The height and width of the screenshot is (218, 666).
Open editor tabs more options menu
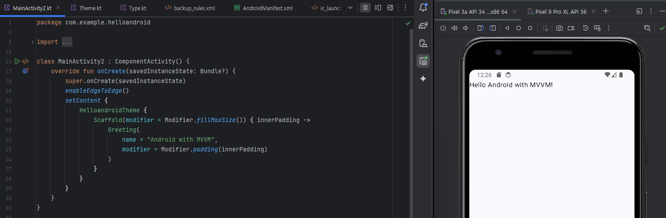coord(405,8)
